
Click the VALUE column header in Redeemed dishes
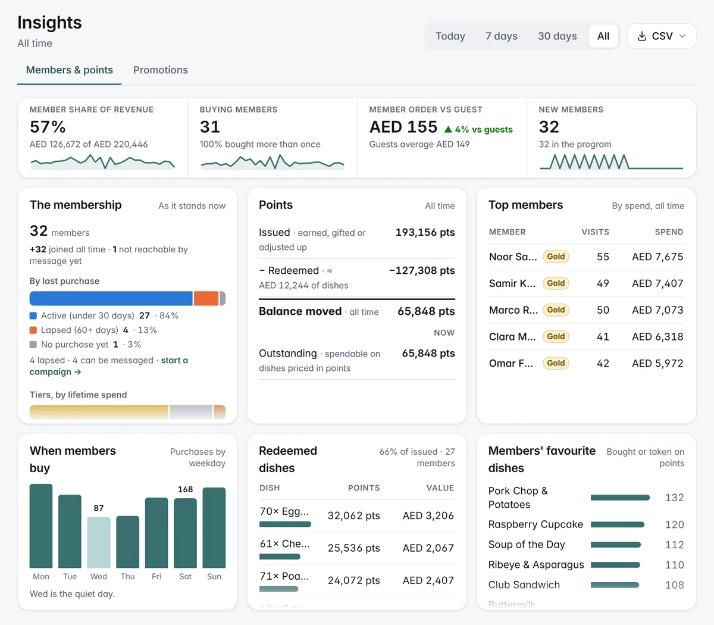coord(440,488)
